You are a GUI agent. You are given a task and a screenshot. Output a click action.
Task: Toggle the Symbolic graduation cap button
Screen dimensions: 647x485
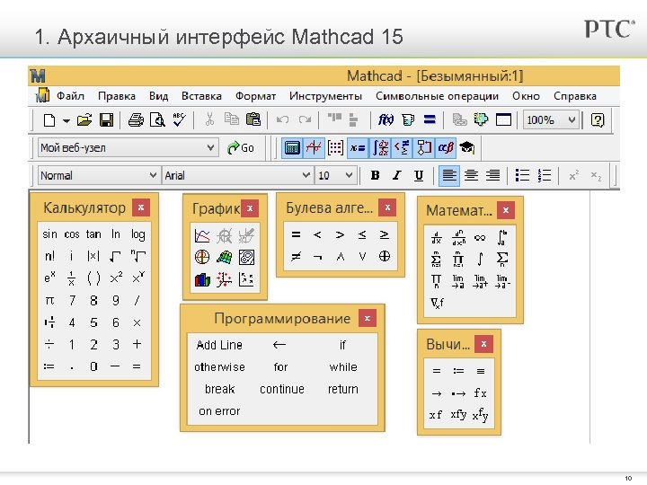[467, 147]
